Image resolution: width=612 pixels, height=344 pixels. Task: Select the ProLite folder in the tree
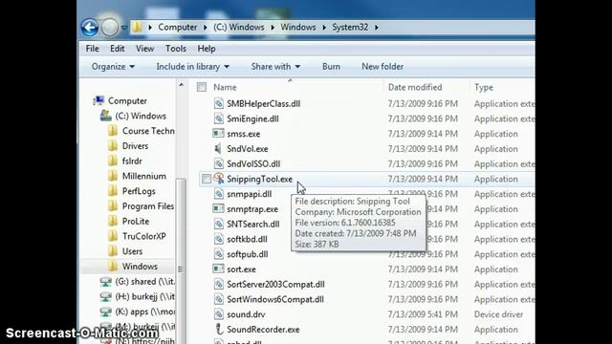[x=136, y=221]
